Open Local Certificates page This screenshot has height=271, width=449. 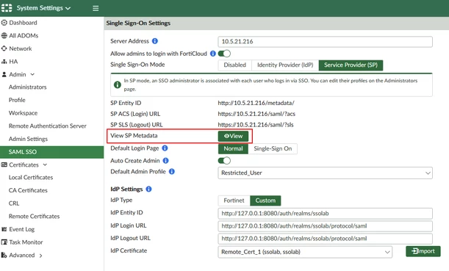31,178
